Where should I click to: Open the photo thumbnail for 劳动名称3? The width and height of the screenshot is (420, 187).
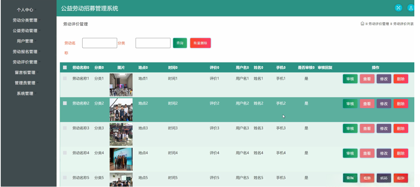[x=121, y=134]
